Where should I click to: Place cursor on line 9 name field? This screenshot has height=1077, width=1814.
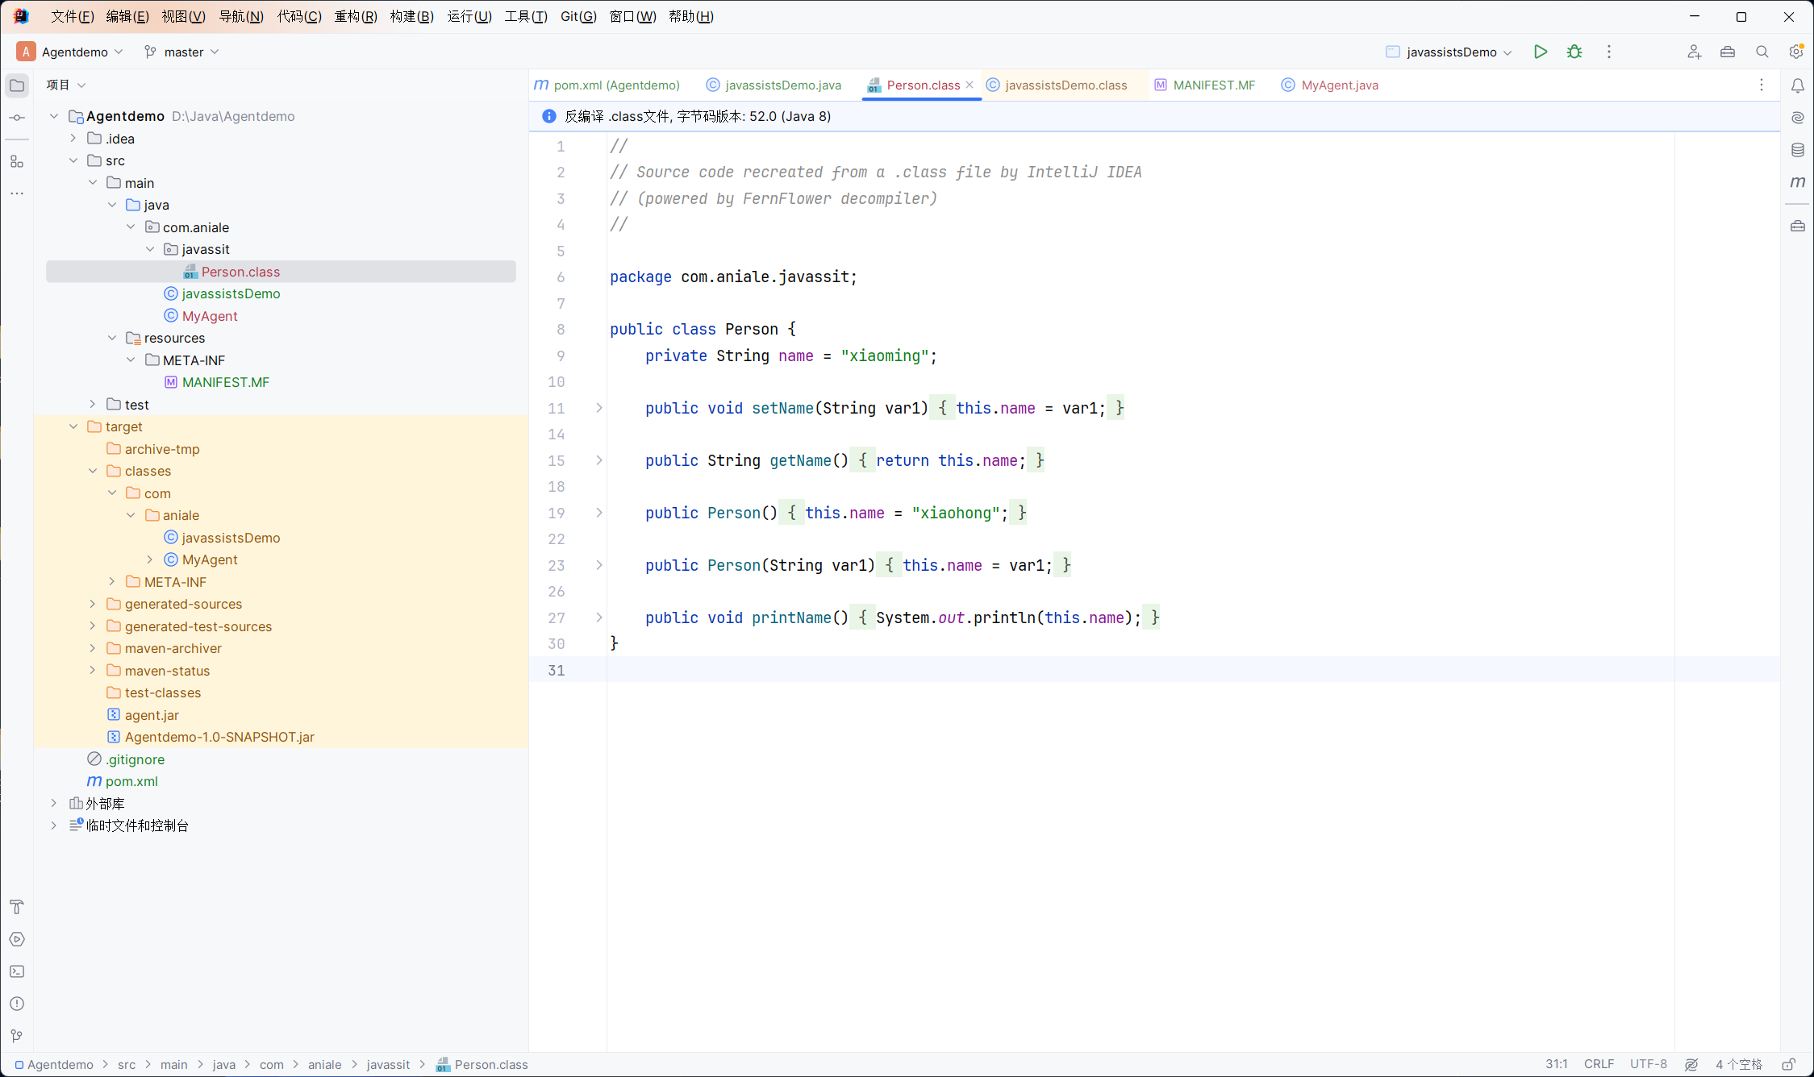(795, 356)
